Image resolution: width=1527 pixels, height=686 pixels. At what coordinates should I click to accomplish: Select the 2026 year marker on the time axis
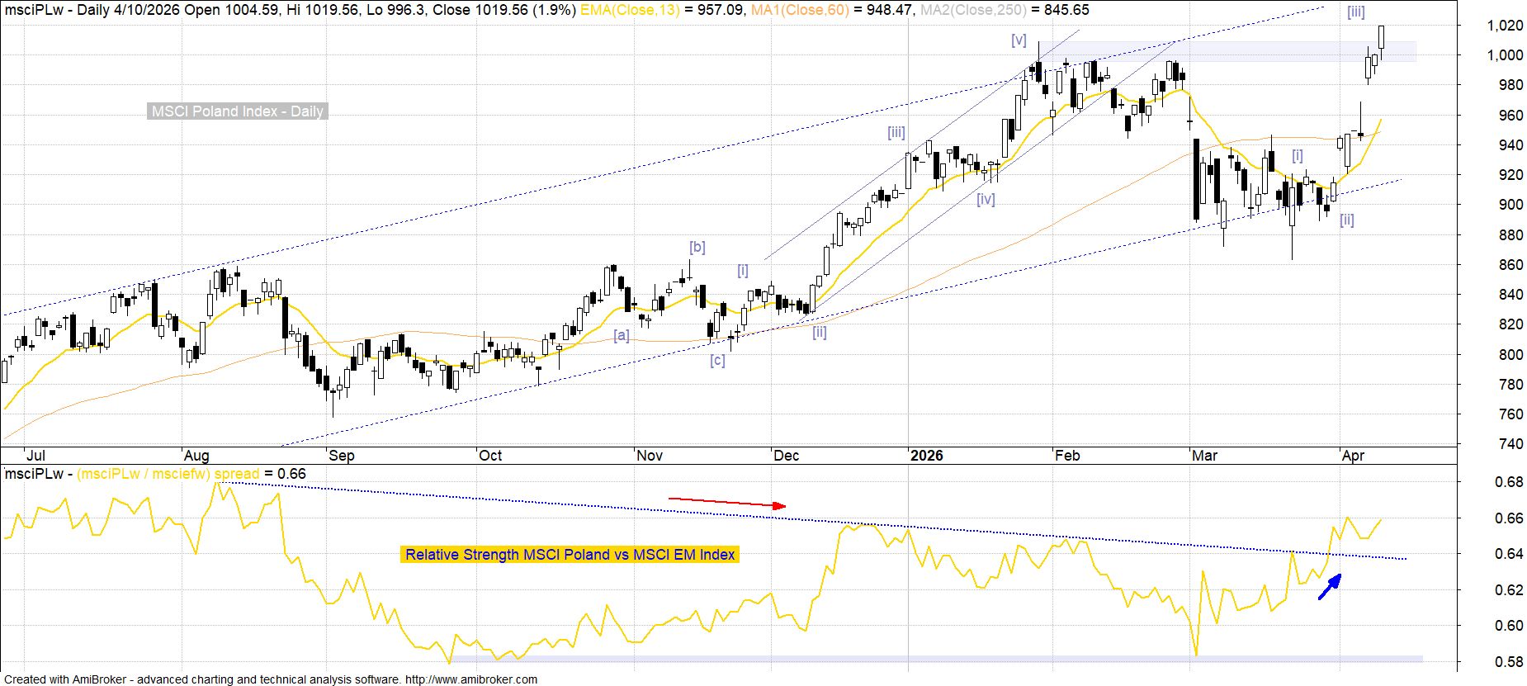[x=926, y=456]
